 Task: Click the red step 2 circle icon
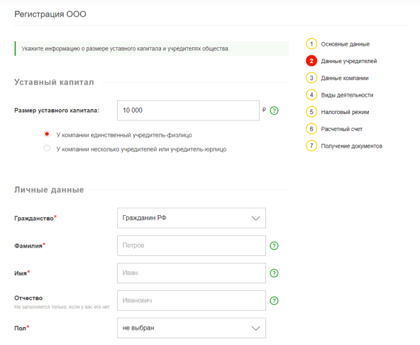tap(311, 61)
